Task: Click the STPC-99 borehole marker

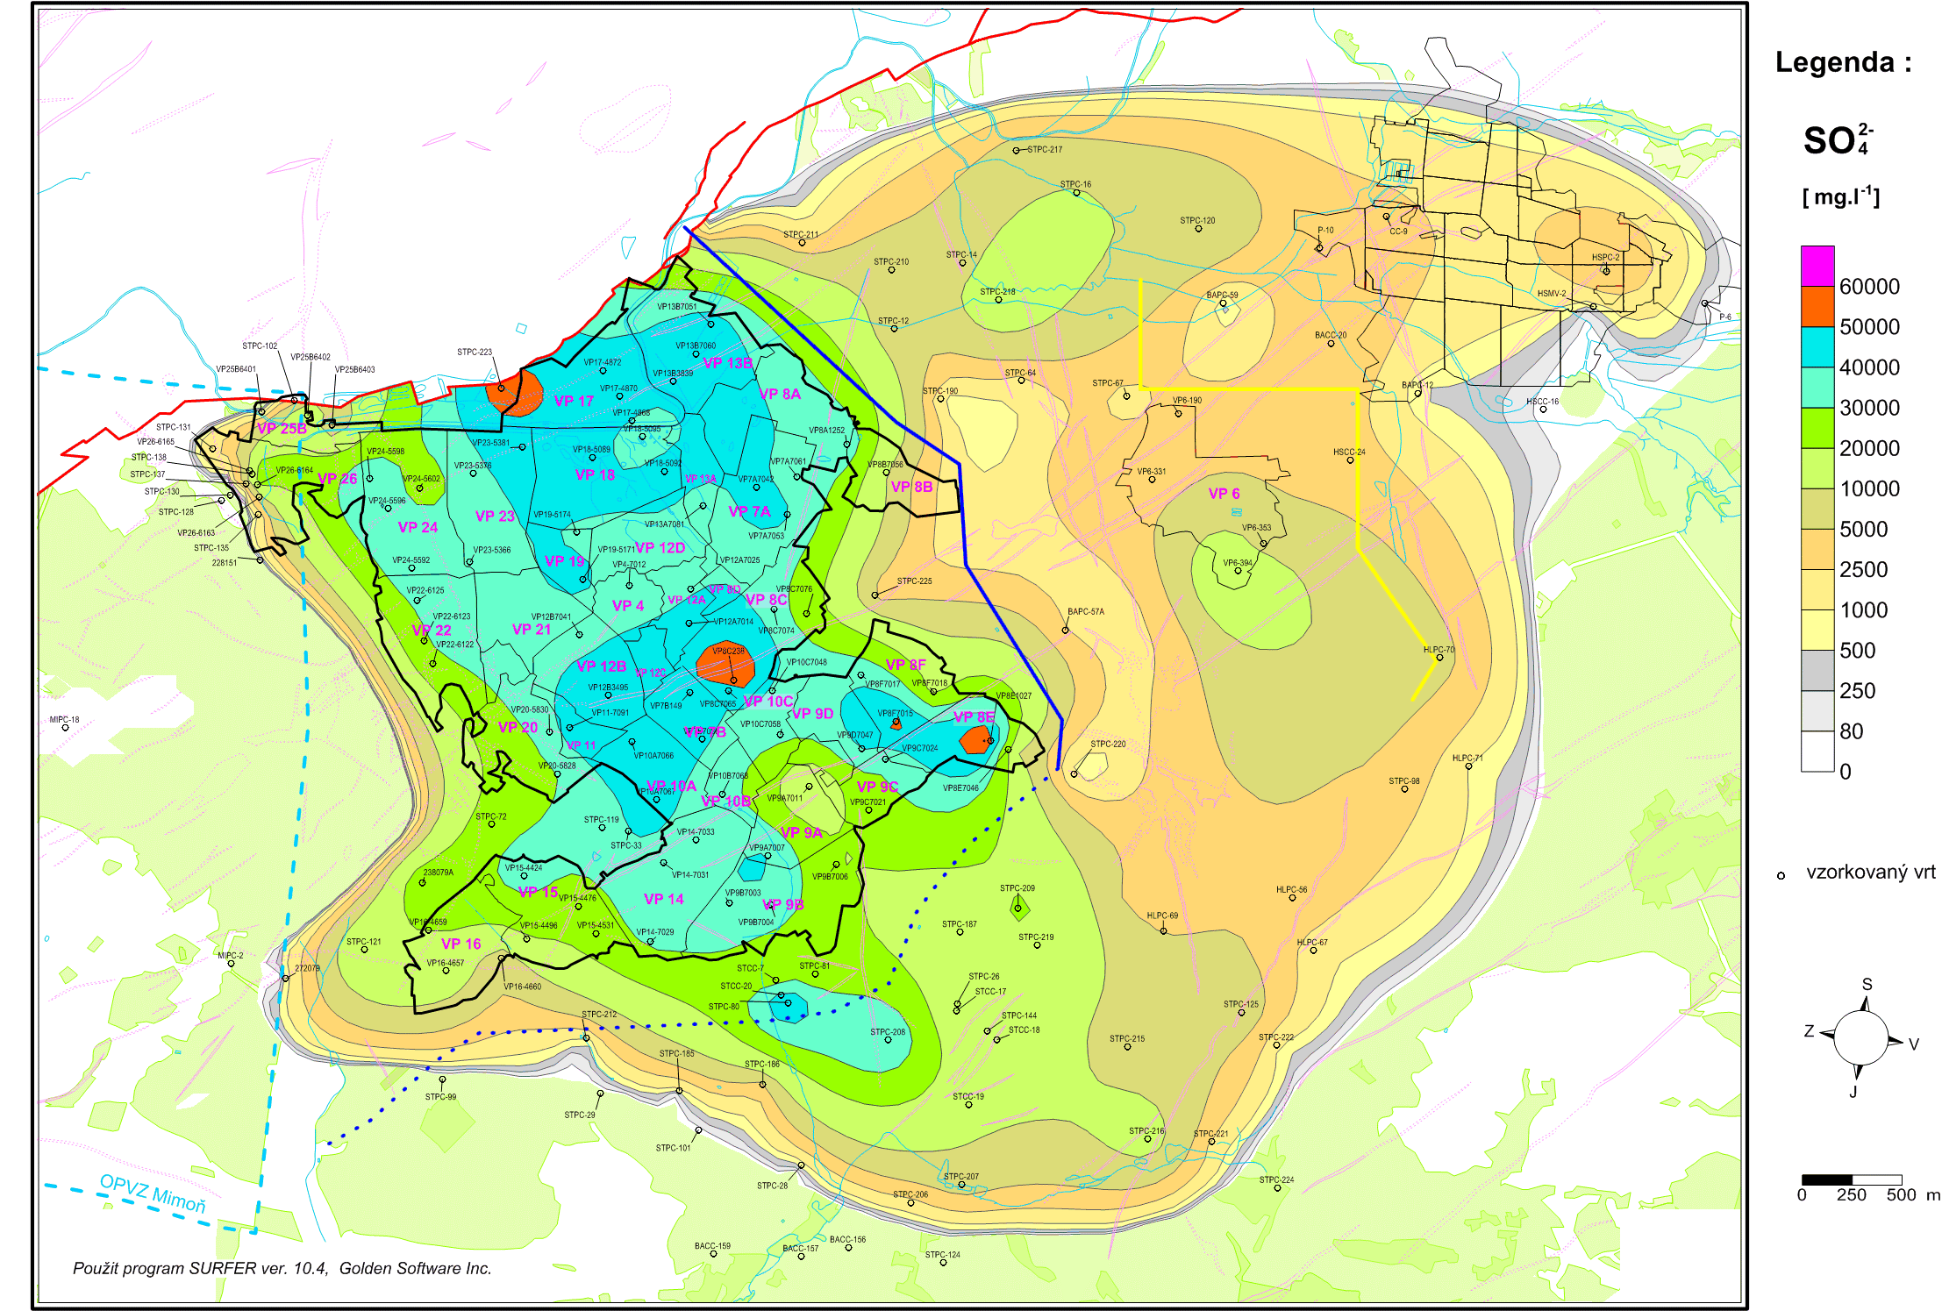Action: point(442,1079)
